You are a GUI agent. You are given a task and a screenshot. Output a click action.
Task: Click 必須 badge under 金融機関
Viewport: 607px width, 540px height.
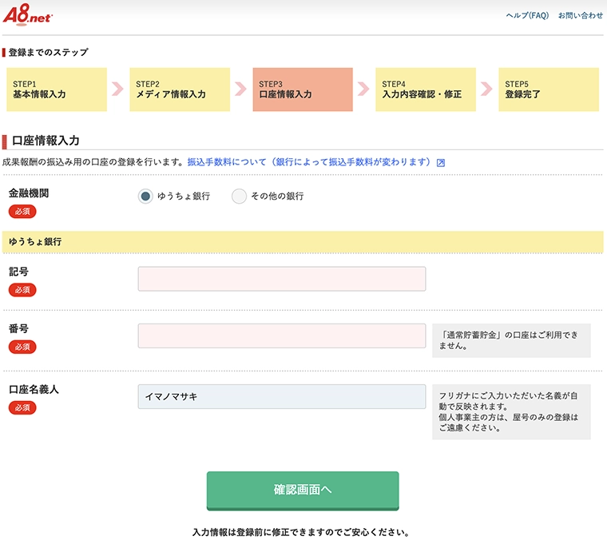click(22, 212)
